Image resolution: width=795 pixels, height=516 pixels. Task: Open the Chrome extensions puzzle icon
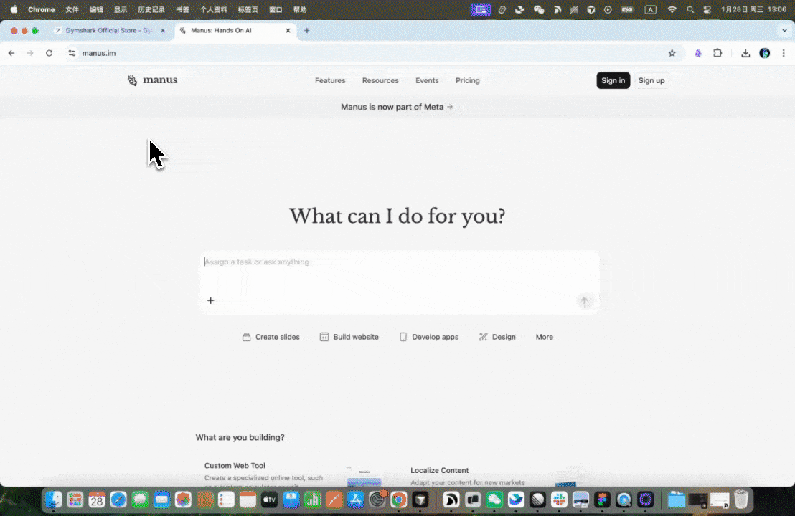pyautogui.click(x=718, y=53)
